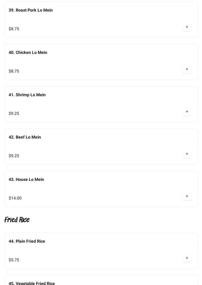
Task: Click the Fried Rice section heading
Action: pyautogui.click(x=17, y=220)
